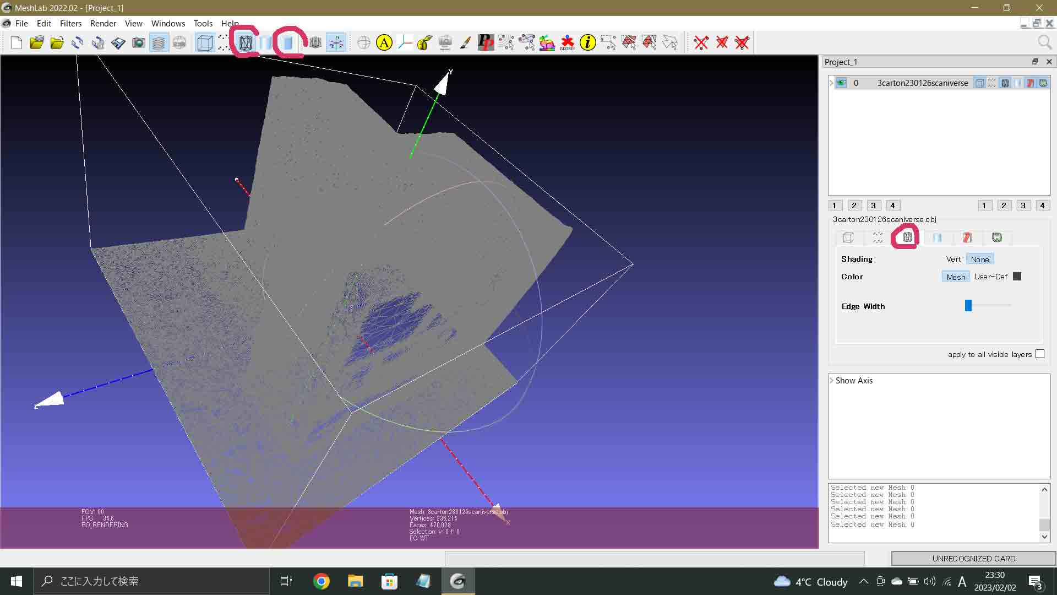Click the GEOREF toolbar icon

click(x=567, y=42)
